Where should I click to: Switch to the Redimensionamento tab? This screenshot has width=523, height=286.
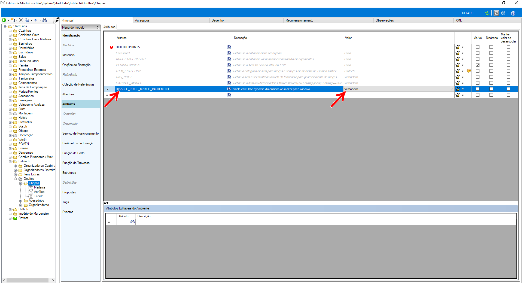click(x=299, y=20)
